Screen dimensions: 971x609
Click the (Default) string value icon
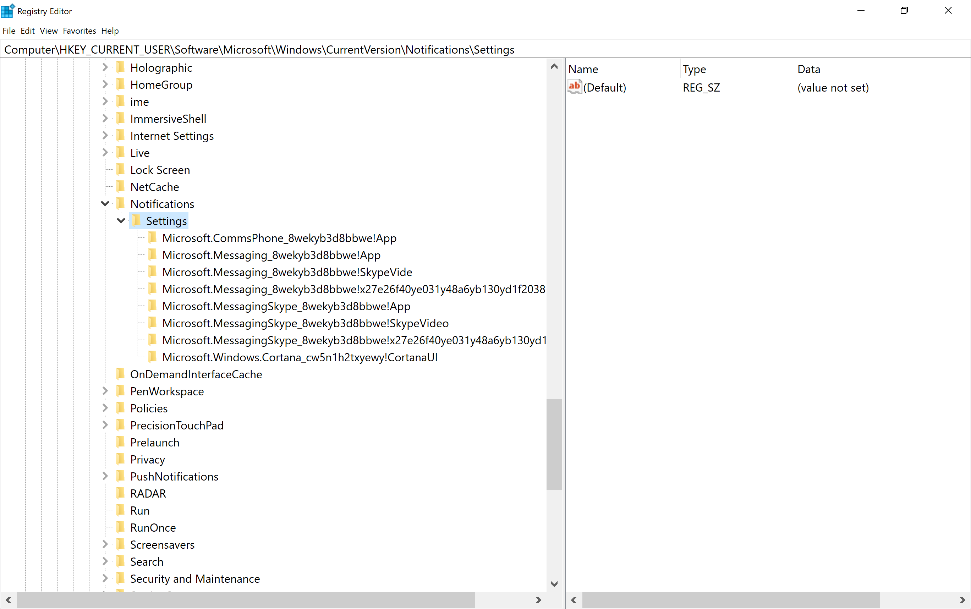coord(574,87)
